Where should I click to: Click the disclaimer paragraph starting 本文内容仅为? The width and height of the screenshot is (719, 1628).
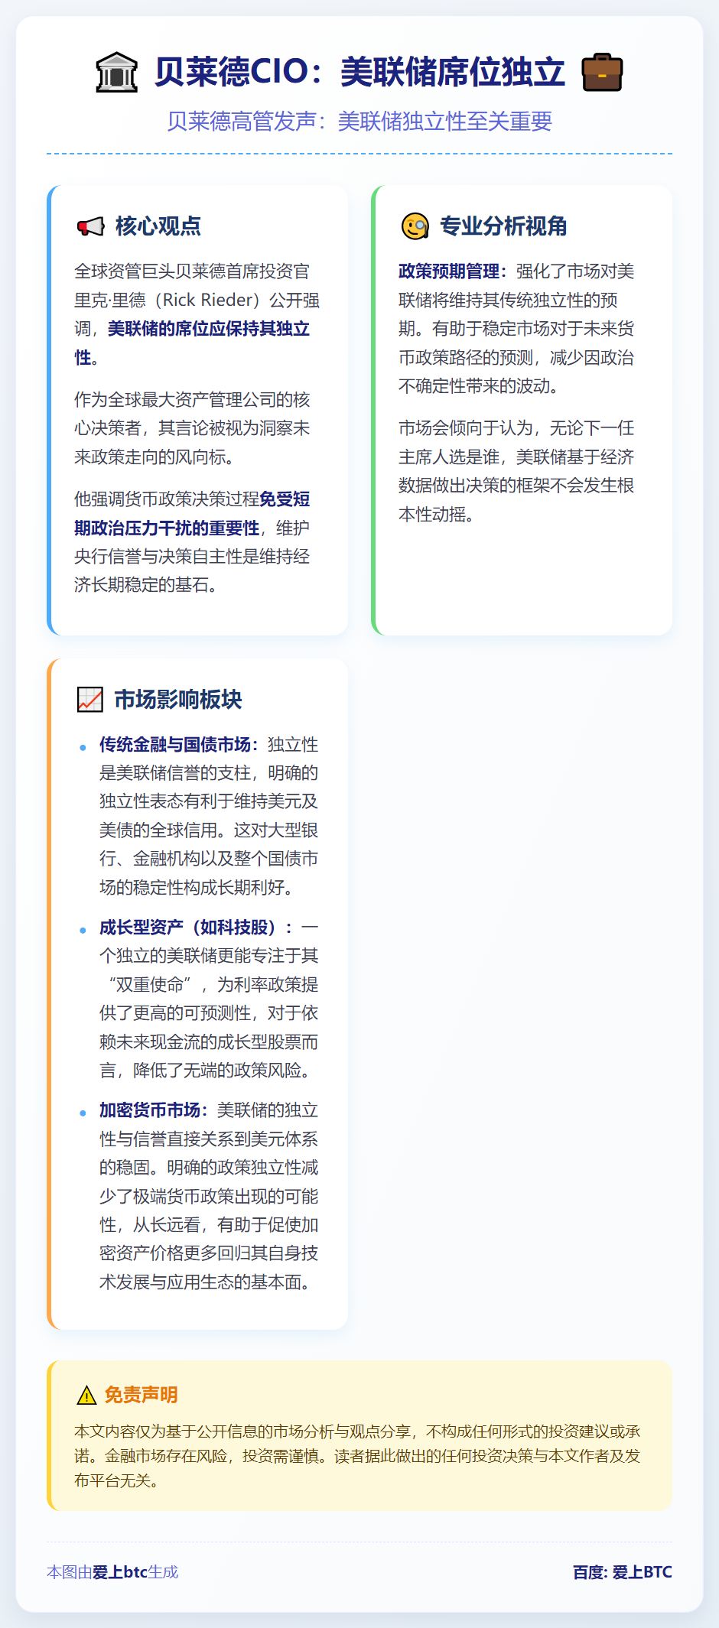coord(358,1456)
